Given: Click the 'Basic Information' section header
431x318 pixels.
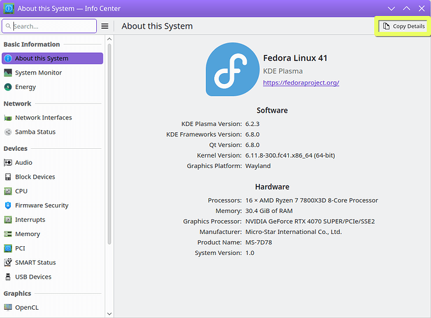Looking at the screenshot, I should pos(32,44).
